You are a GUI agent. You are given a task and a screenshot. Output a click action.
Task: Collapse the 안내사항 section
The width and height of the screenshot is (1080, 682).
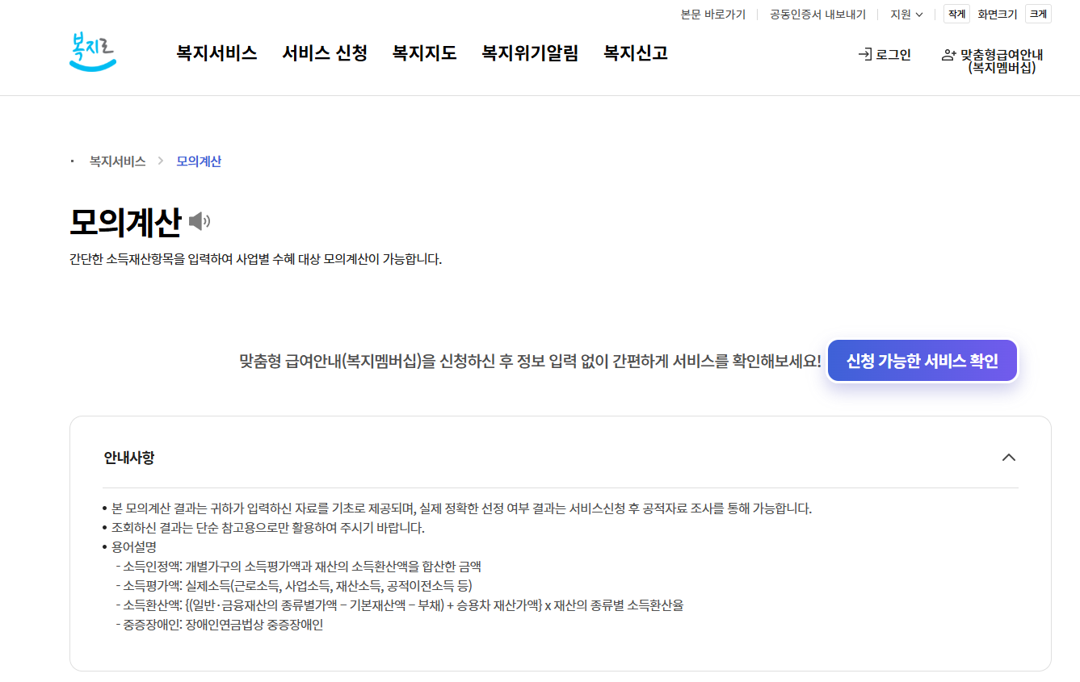1008,457
